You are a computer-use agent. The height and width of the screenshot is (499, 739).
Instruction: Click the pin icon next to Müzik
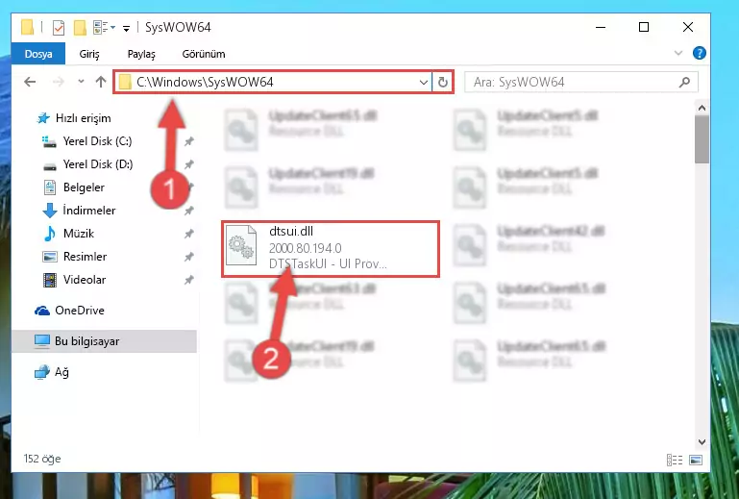189,234
